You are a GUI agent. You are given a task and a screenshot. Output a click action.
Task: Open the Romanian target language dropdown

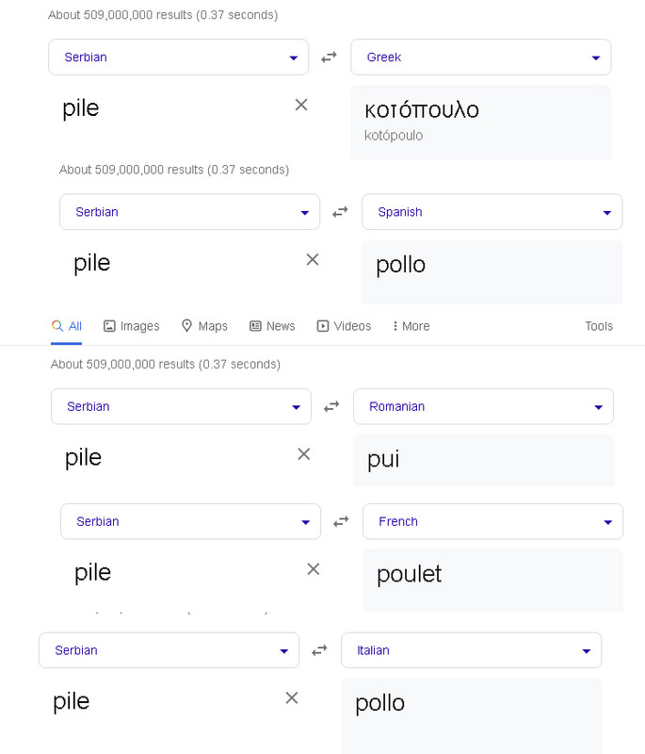(483, 407)
